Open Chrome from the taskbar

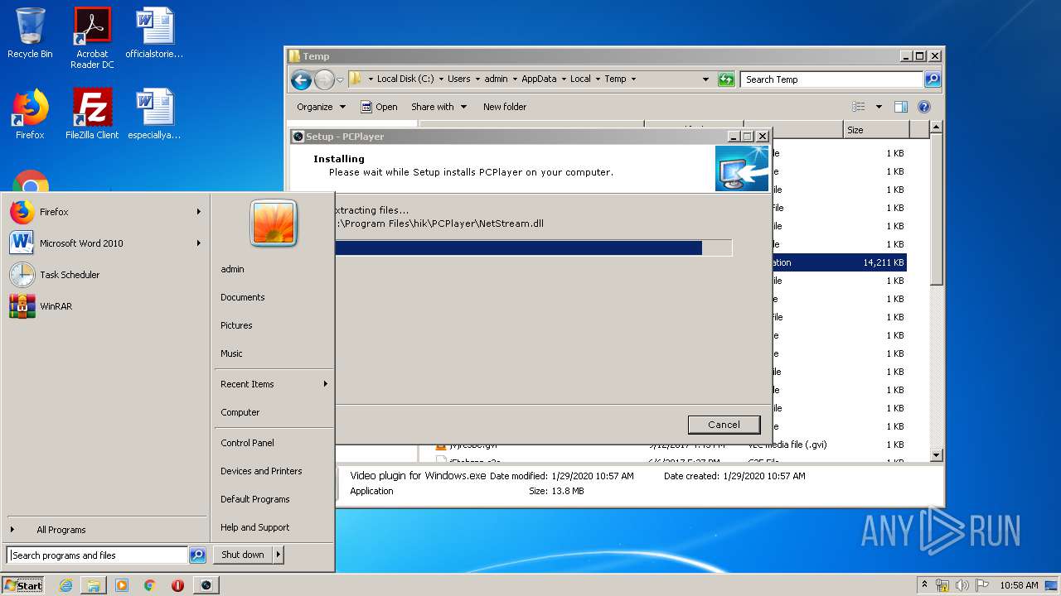coord(149,585)
